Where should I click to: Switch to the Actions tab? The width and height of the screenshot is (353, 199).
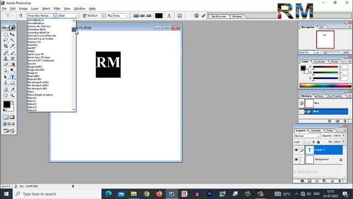(319, 96)
